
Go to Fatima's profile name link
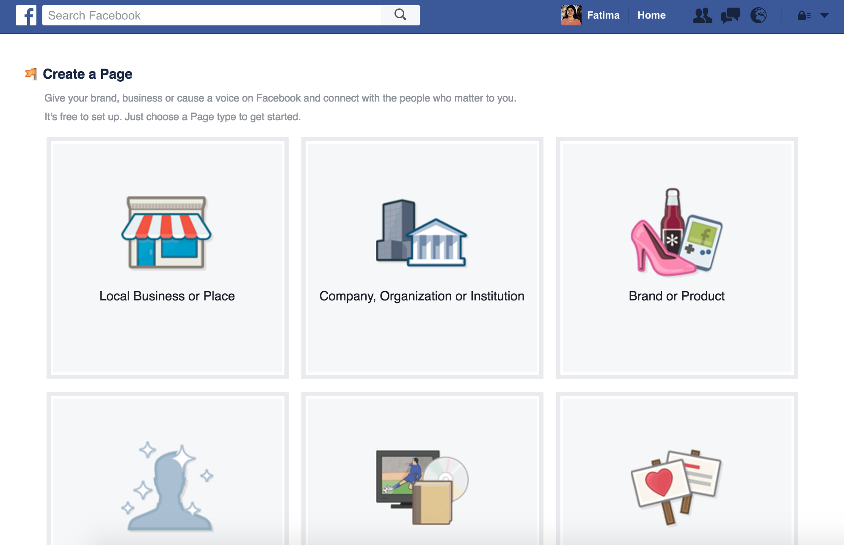603,15
